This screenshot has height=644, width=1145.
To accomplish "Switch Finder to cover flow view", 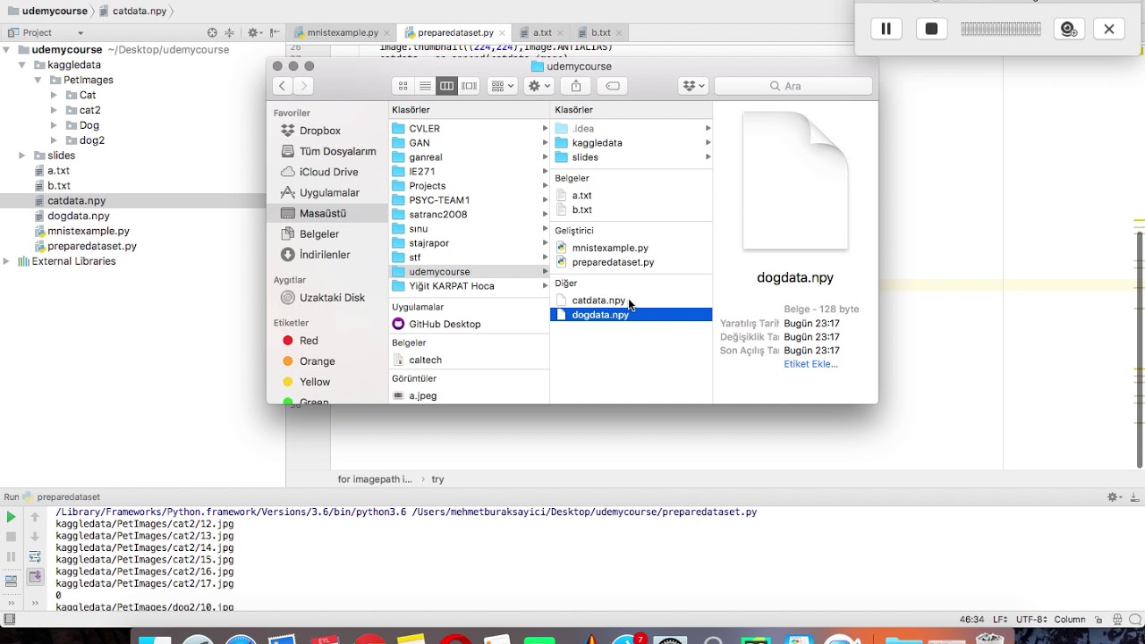I will point(469,86).
